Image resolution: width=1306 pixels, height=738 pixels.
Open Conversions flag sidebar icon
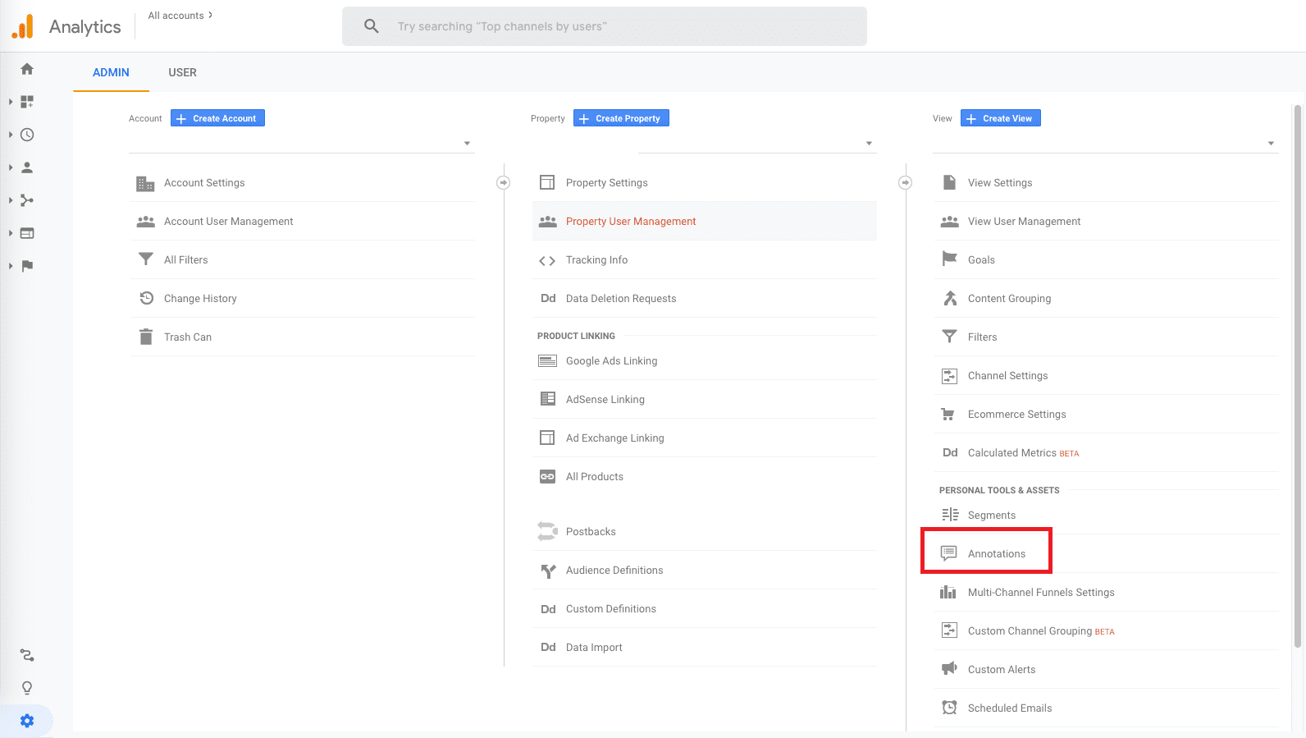27,266
